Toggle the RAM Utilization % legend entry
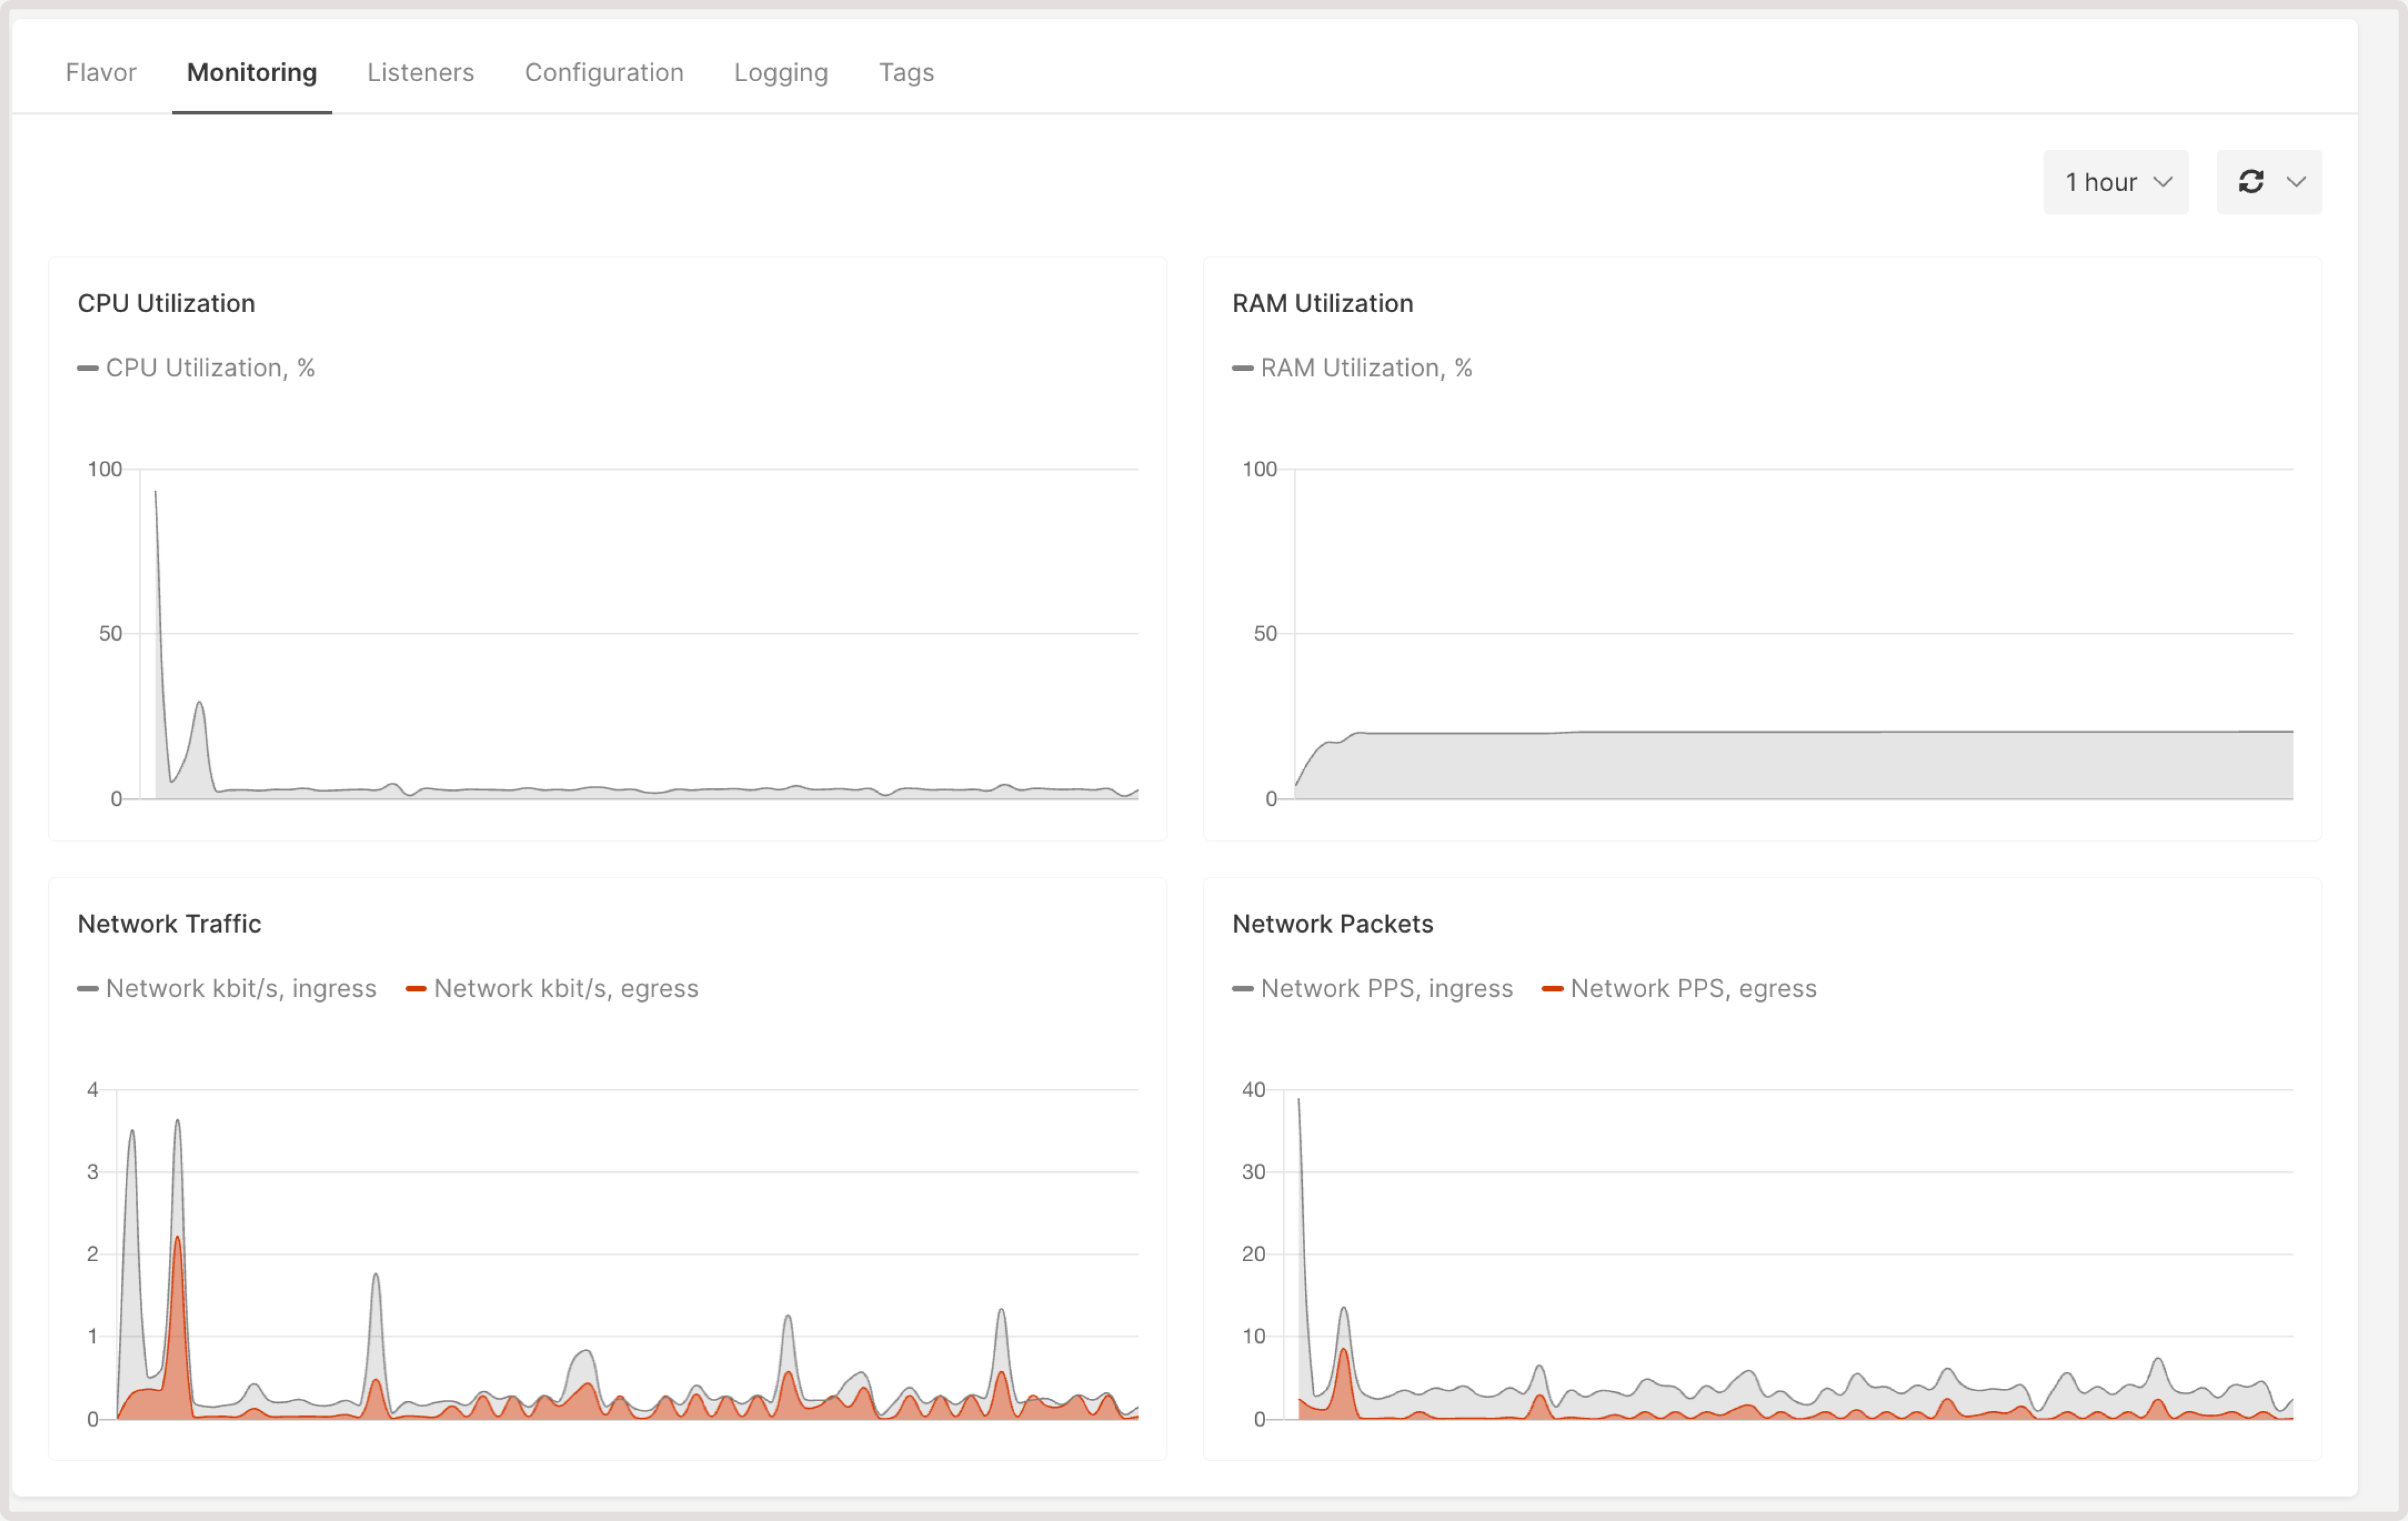2408x1521 pixels. [1352, 367]
